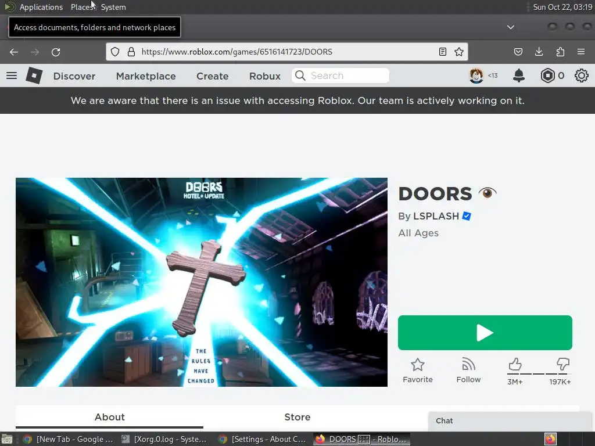The width and height of the screenshot is (595, 446).
Task: Reload the Roblox page
Action: pos(56,52)
